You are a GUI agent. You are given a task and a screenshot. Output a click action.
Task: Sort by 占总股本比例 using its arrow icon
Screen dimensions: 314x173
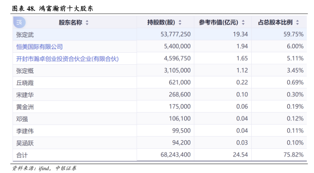pyautogui.click(x=297, y=23)
